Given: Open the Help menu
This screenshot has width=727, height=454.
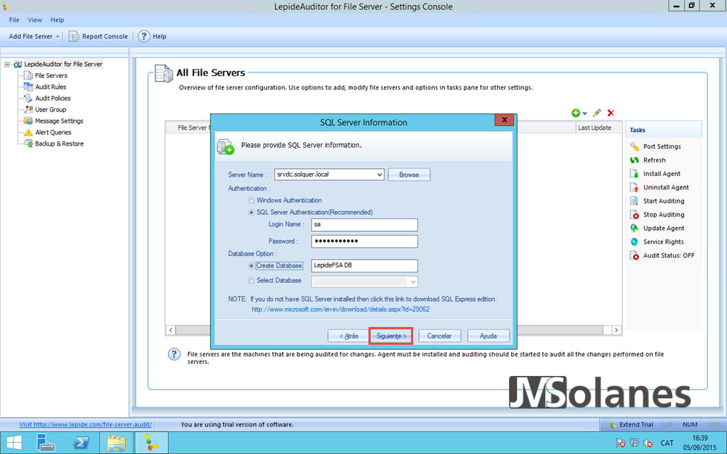Looking at the screenshot, I should (x=57, y=20).
